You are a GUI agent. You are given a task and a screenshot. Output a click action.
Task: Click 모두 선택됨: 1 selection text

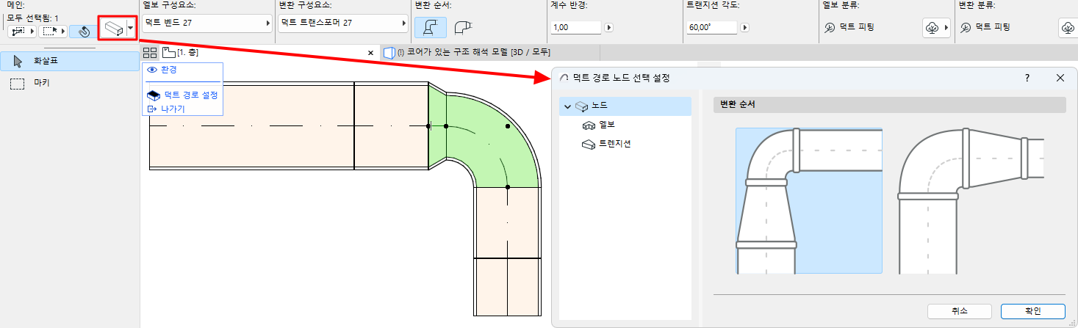coord(32,17)
